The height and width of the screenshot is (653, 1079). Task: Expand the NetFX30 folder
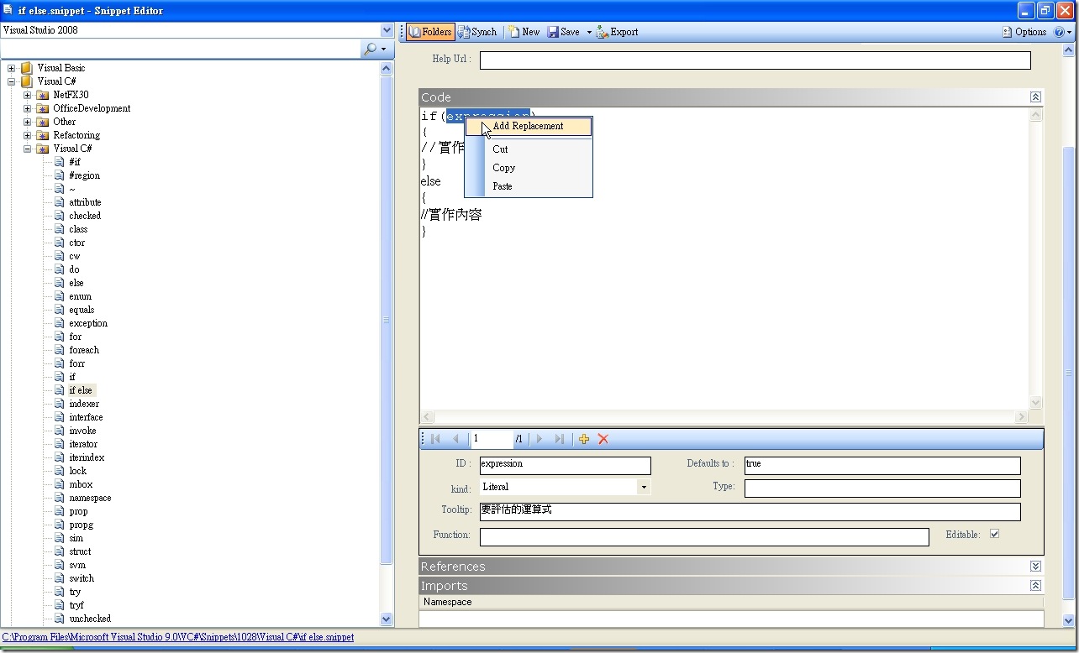(x=28, y=95)
